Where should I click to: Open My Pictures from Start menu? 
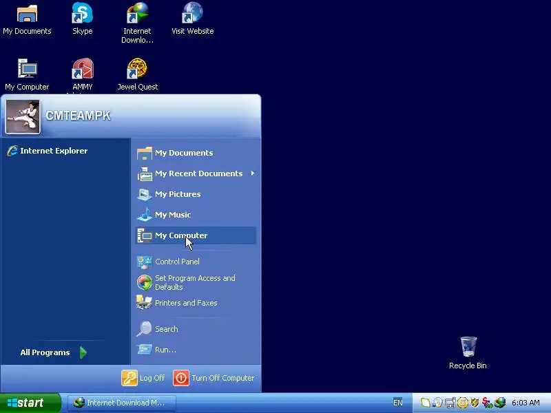click(x=196, y=194)
